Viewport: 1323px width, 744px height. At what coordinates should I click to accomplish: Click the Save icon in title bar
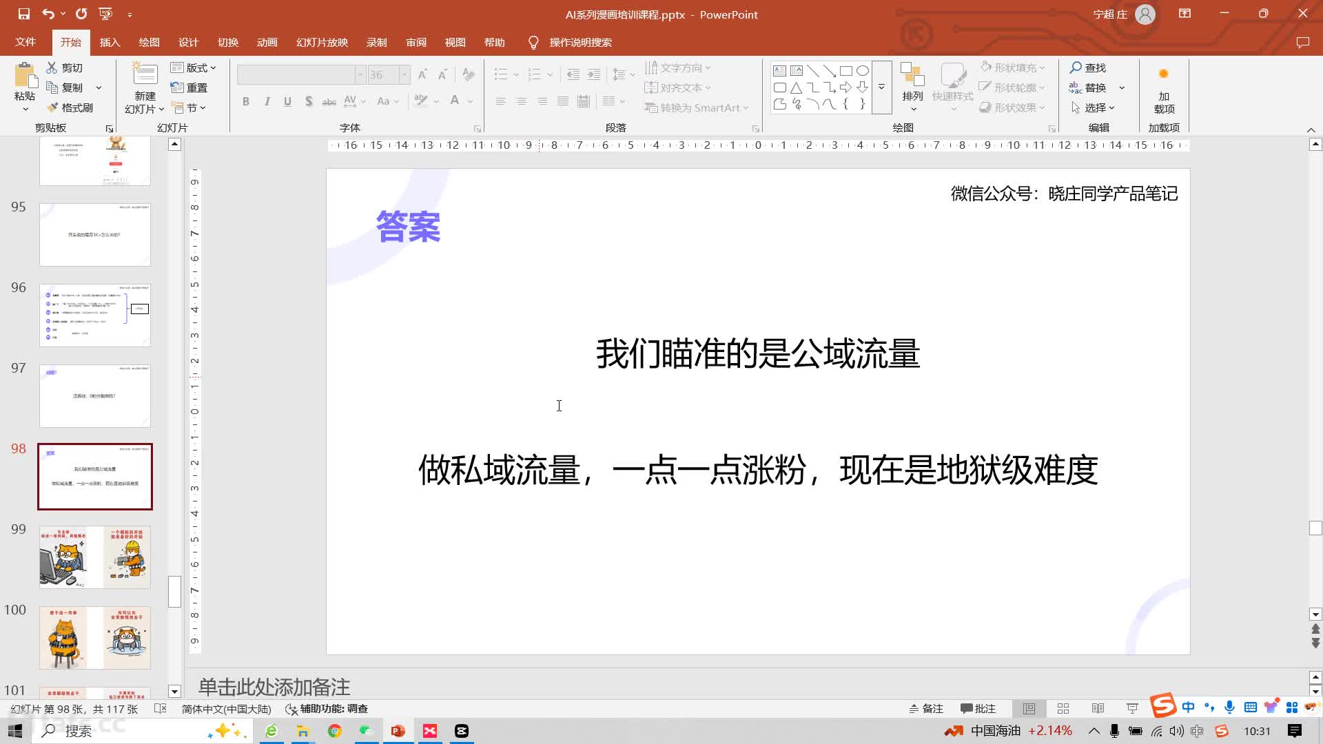click(23, 14)
